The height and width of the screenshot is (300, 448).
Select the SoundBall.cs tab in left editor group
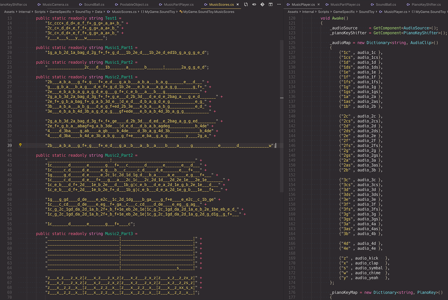point(94,4)
